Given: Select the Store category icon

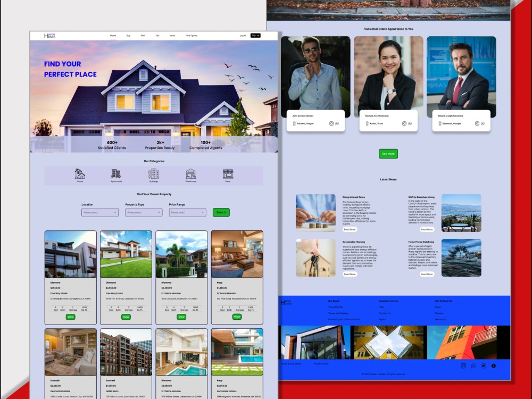Looking at the screenshot, I should tap(228, 174).
